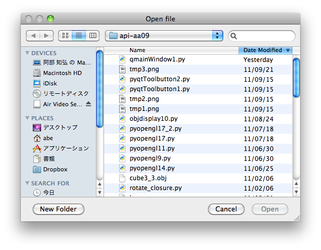This screenshot has width=321, height=250.
Task: Select the pyqtToolbutton1.py file icon
Action: pyautogui.click(x=122, y=89)
